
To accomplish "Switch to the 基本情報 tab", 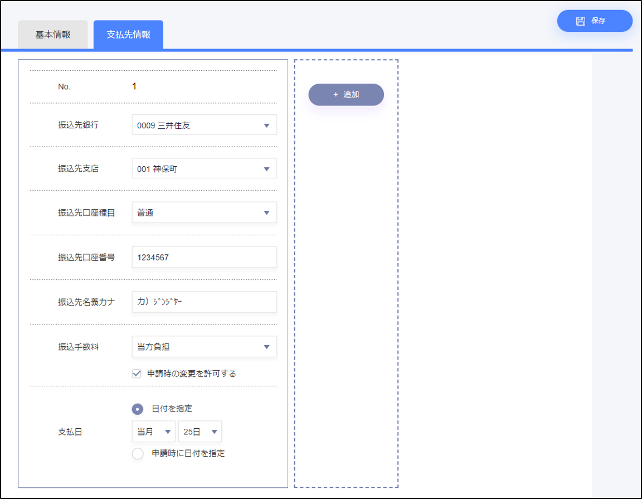I will 53,35.
